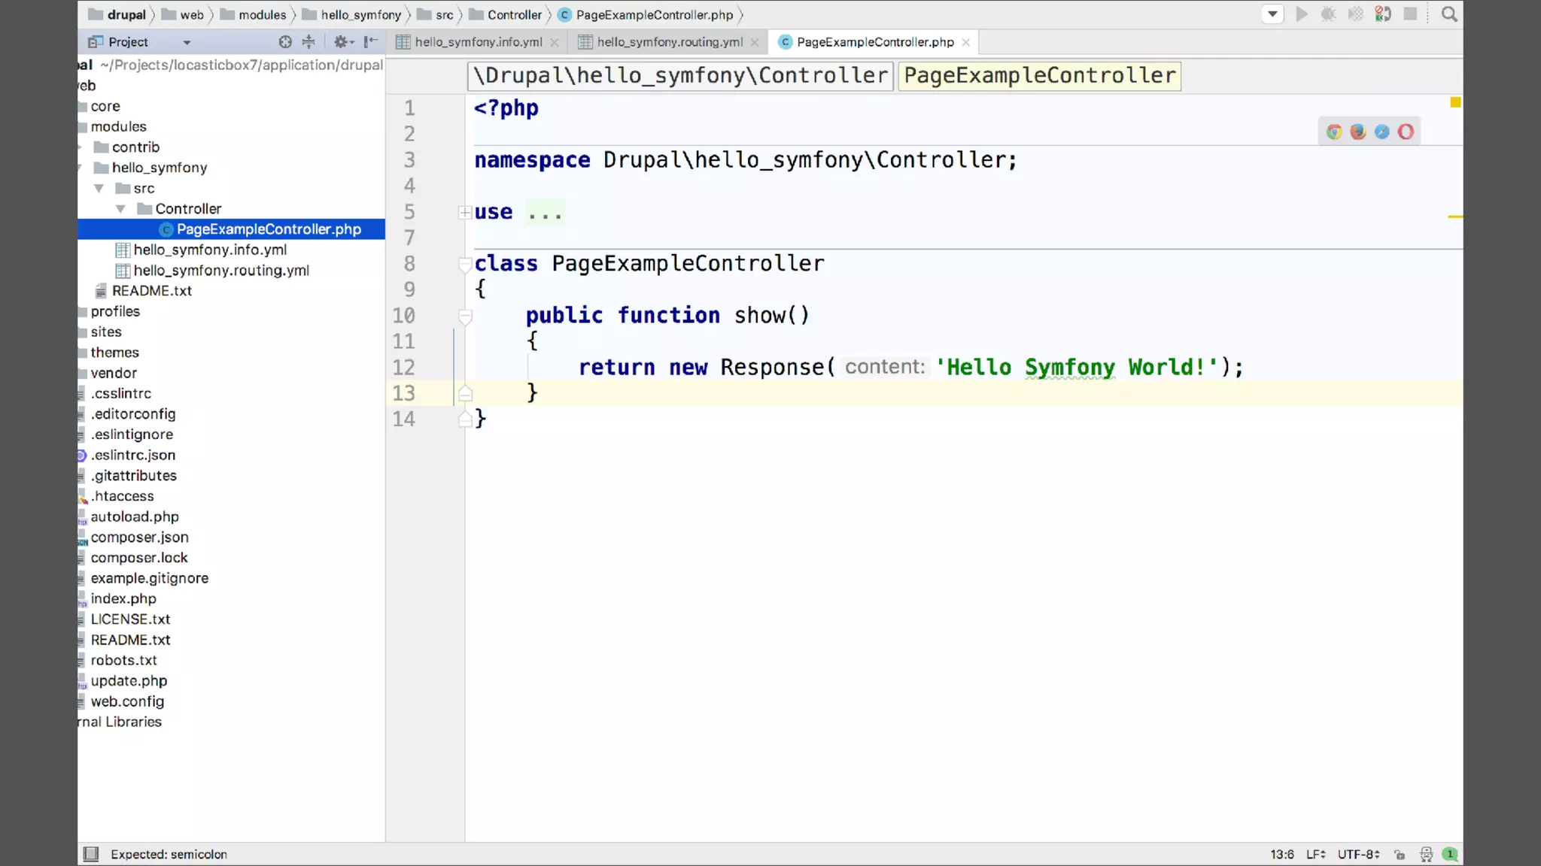Select composer.json in project tree
The width and height of the screenshot is (1541, 866).
[x=139, y=537]
